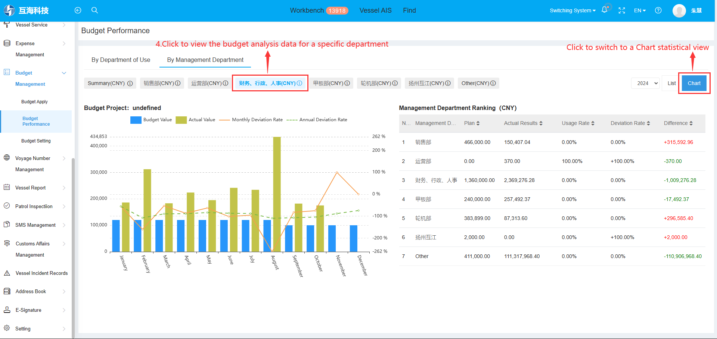The width and height of the screenshot is (717, 339).
Task: Sort the Plan column
Action: pyautogui.click(x=478, y=123)
